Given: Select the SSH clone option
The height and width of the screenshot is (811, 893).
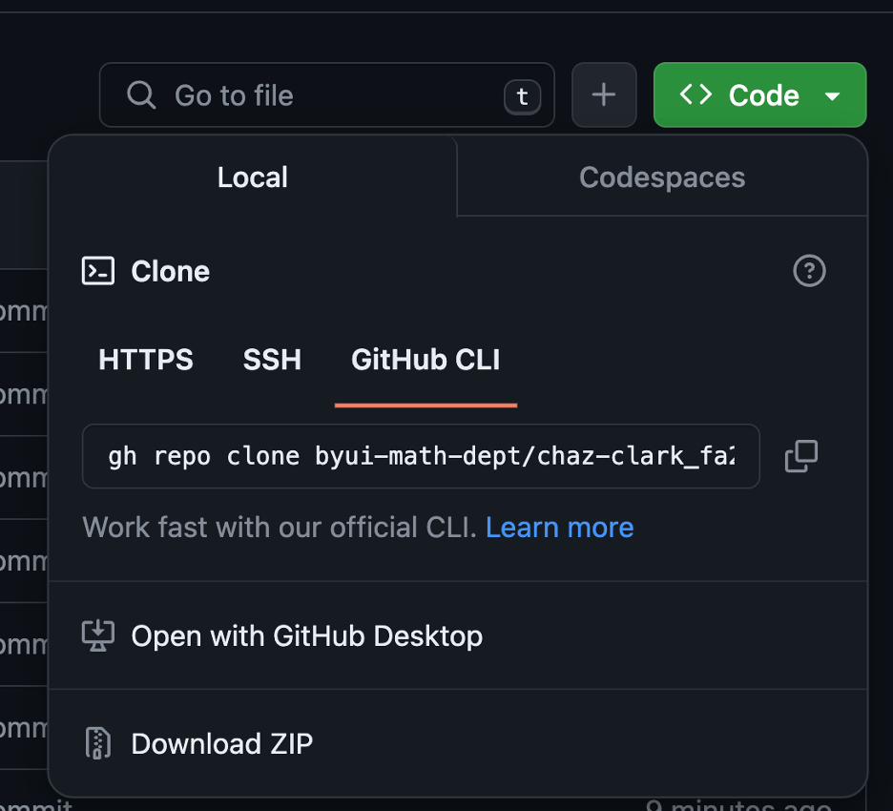Looking at the screenshot, I should point(272,360).
